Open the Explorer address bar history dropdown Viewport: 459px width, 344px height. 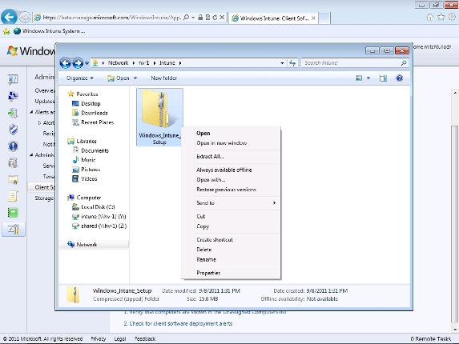[282, 63]
